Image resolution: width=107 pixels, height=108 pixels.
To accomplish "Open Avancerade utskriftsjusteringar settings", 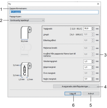I will (76, 86).
